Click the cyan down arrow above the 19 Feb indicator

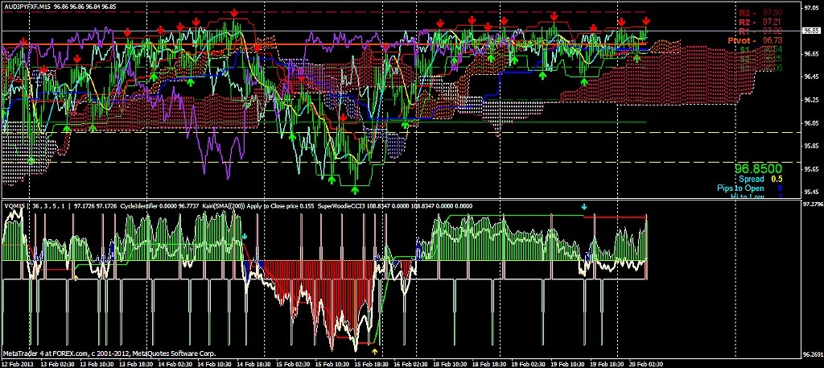click(583, 207)
